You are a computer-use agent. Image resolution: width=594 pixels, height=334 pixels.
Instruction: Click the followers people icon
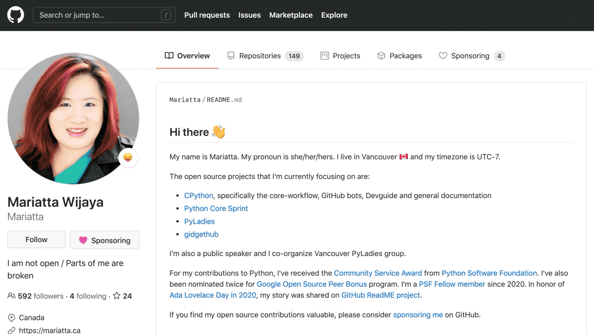12,296
